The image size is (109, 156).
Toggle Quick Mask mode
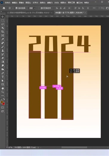pos(3,107)
